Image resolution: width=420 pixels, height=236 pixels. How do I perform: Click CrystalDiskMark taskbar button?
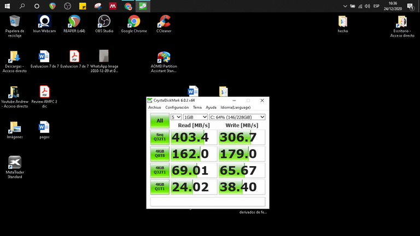click(143, 6)
